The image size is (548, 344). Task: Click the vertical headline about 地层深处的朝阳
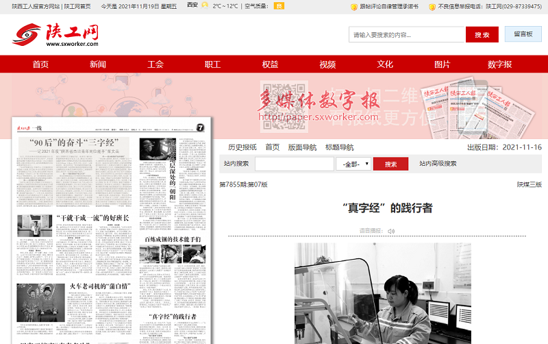tap(173, 170)
